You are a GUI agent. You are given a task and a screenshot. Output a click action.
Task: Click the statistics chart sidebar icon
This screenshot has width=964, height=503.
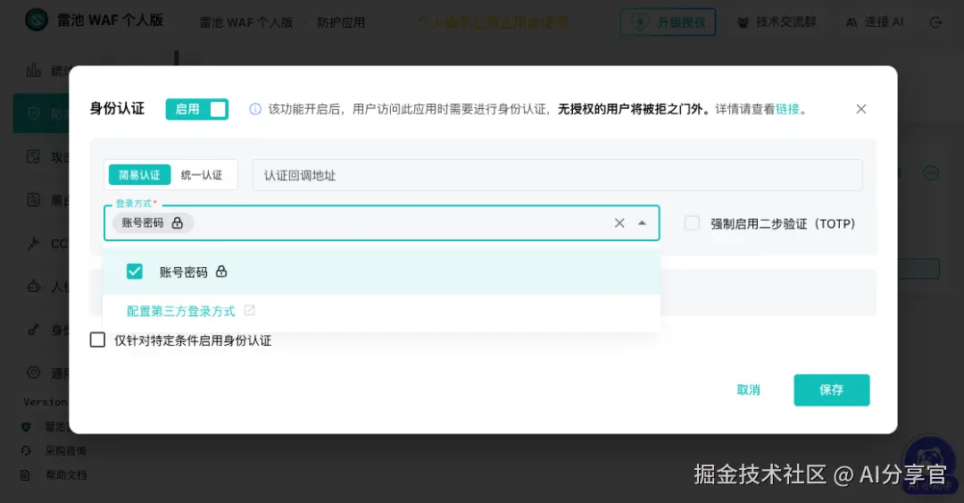point(33,71)
